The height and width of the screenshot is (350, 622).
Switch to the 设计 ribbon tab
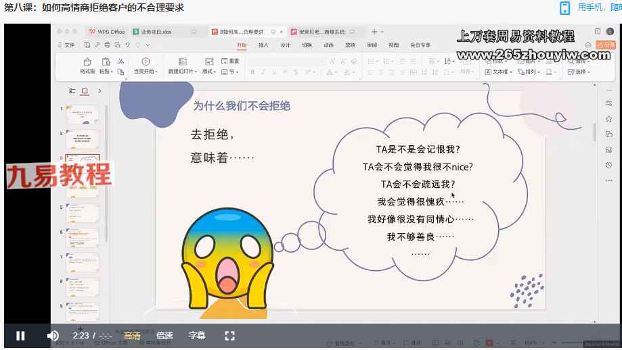coord(285,45)
